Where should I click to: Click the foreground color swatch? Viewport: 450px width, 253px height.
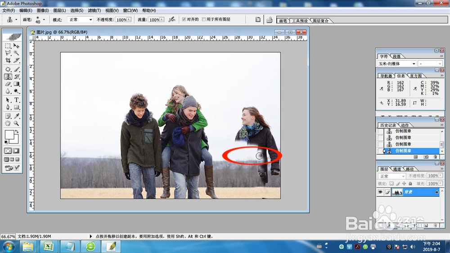tap(9, 135)
